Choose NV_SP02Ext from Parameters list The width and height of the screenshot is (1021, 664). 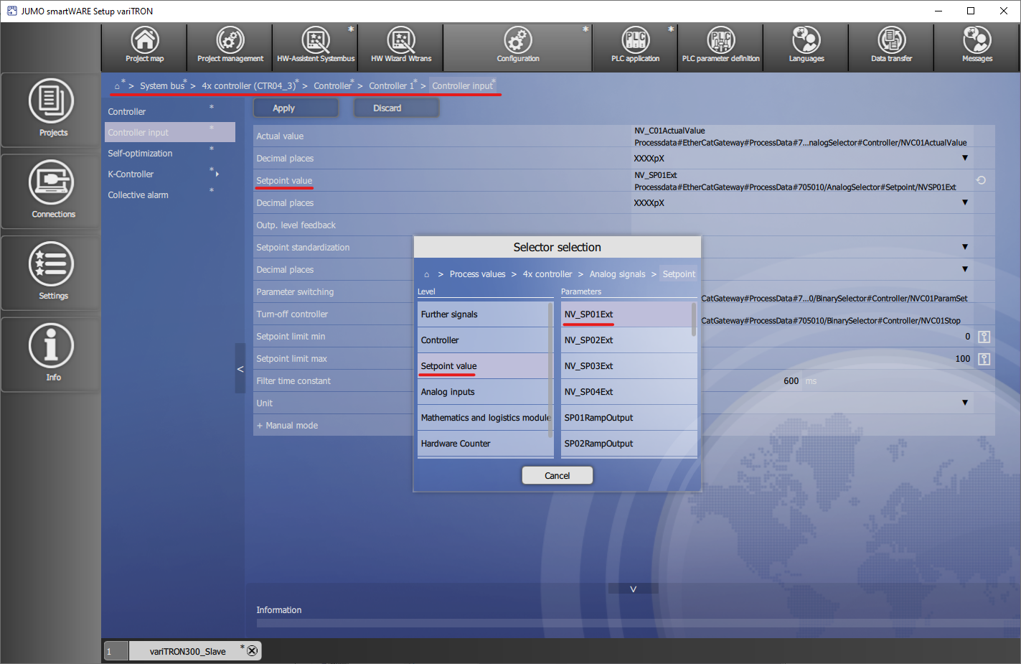(588, 340)
